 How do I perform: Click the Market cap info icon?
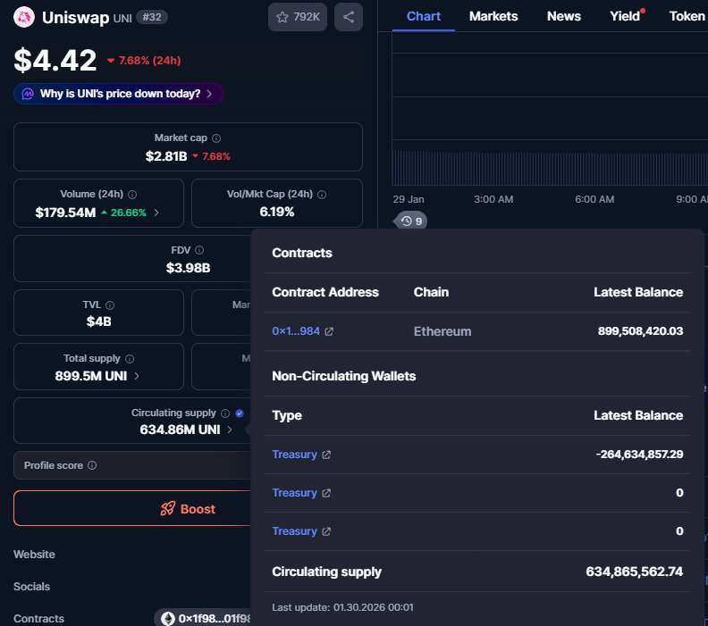[216, 138]
